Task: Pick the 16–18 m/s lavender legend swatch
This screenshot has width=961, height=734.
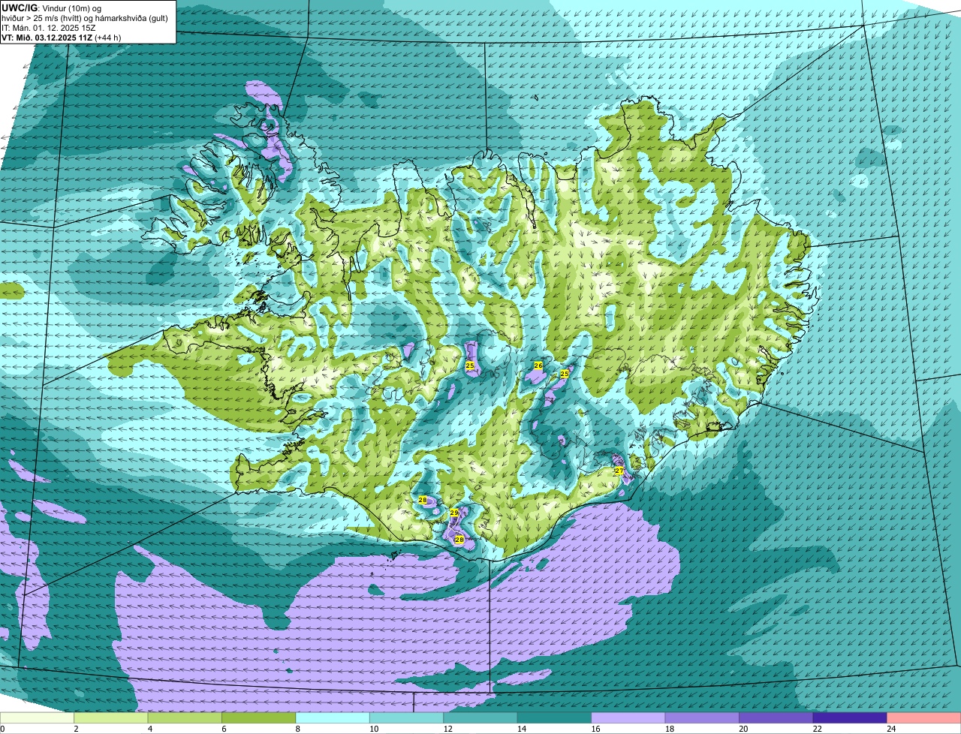Action: [x=628, y=717]
